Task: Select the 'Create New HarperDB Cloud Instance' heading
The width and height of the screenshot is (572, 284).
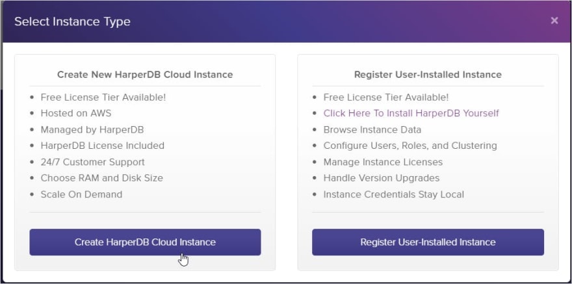Action: coord(145,74)
